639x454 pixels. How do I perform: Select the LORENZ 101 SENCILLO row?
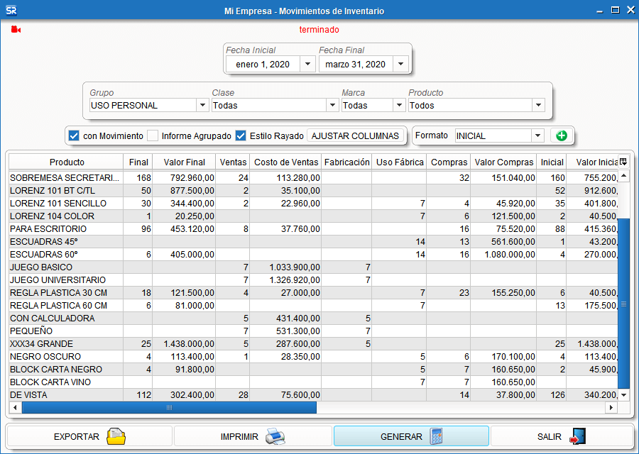(313, 203)
